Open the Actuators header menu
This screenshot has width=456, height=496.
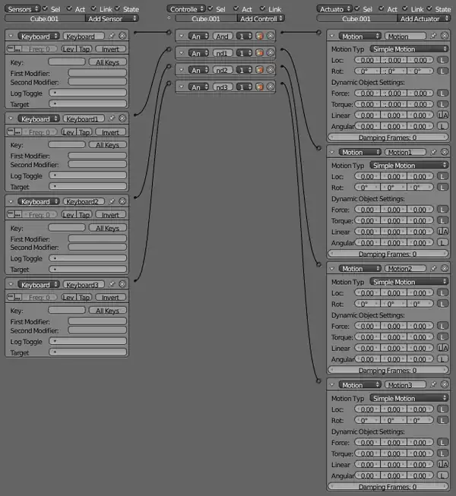point(335,9)
